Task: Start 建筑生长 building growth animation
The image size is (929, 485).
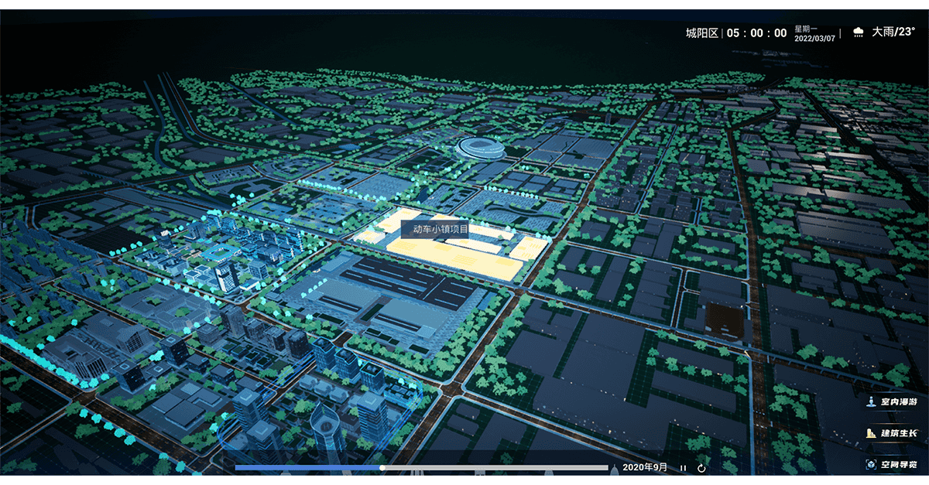Action: (893, 433)
